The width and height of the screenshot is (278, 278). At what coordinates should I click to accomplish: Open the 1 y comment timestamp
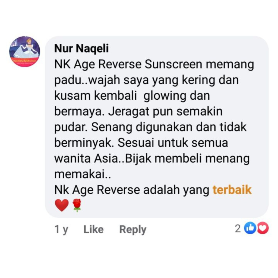(x=61, y=229)
